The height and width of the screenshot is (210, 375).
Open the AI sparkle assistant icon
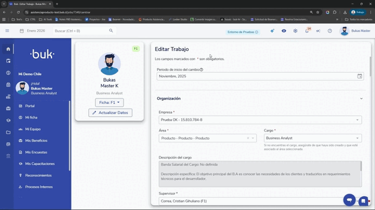272,31
